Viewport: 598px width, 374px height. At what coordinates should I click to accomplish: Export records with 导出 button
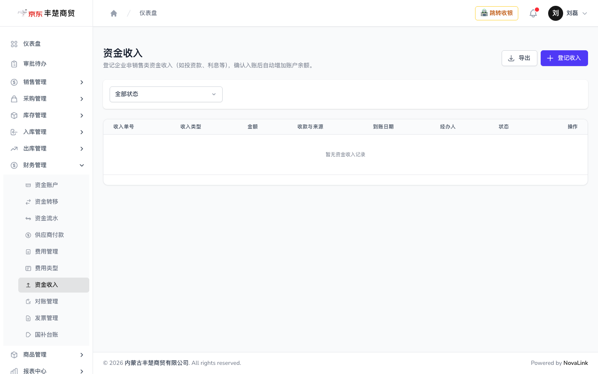coord(520,58)
